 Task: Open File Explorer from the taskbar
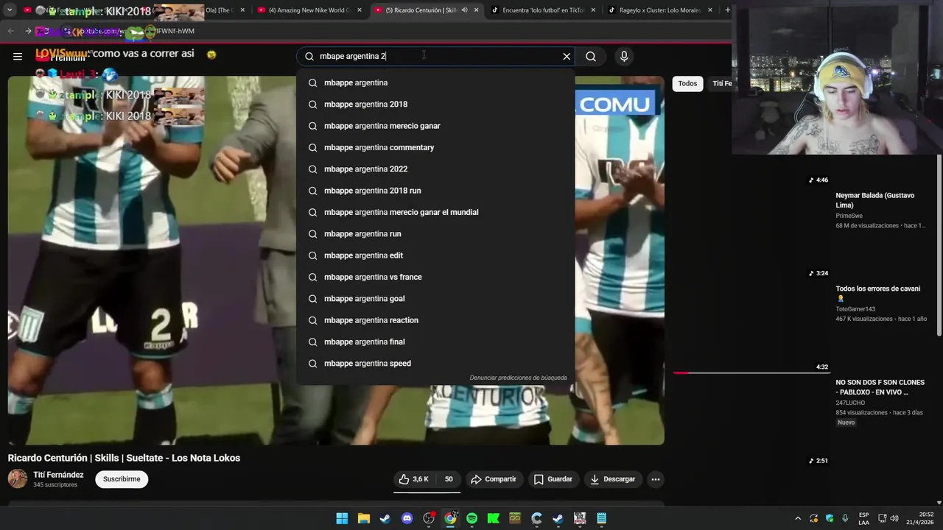(363, 518)
